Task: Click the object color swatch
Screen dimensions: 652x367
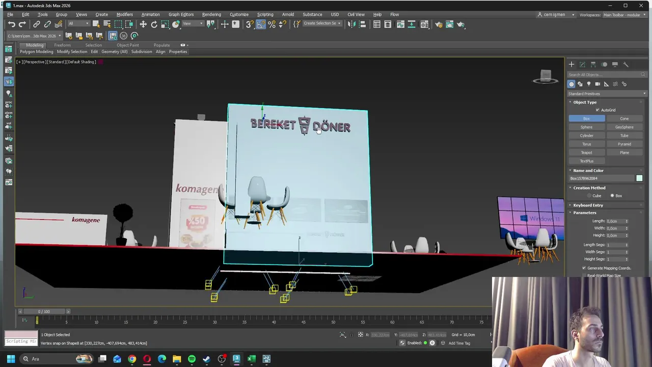Action: 639,178
